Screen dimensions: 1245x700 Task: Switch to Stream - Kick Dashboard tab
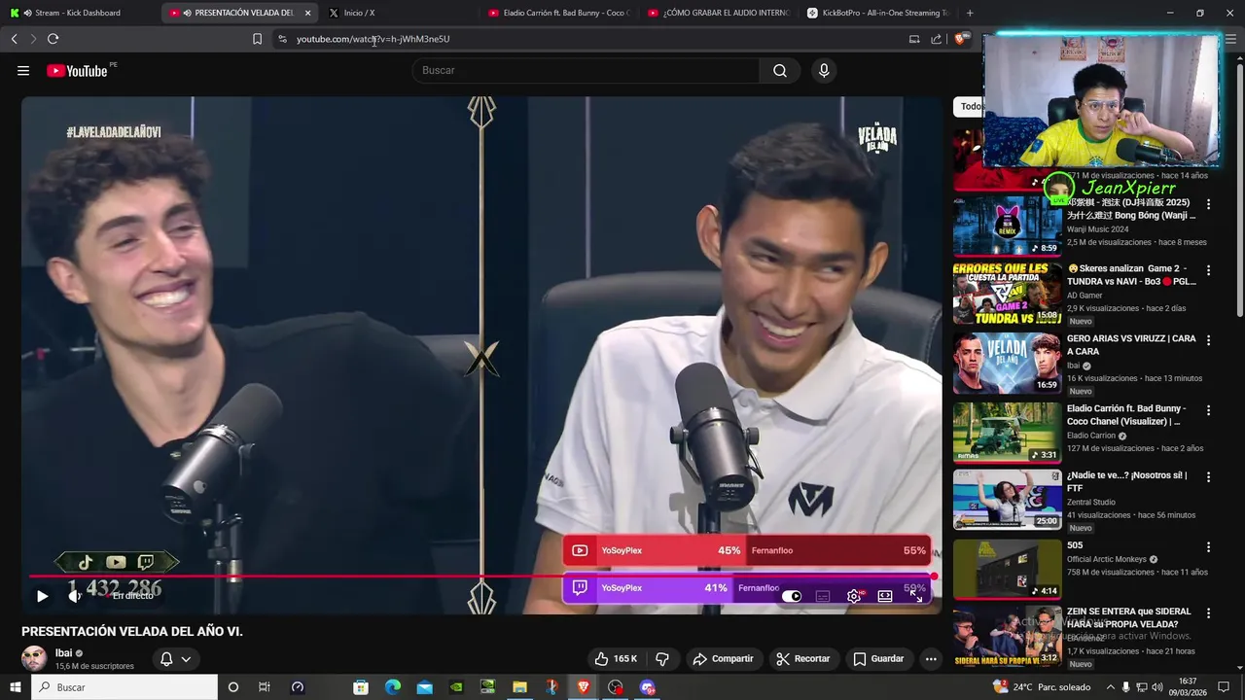click(x=78, y=13)
